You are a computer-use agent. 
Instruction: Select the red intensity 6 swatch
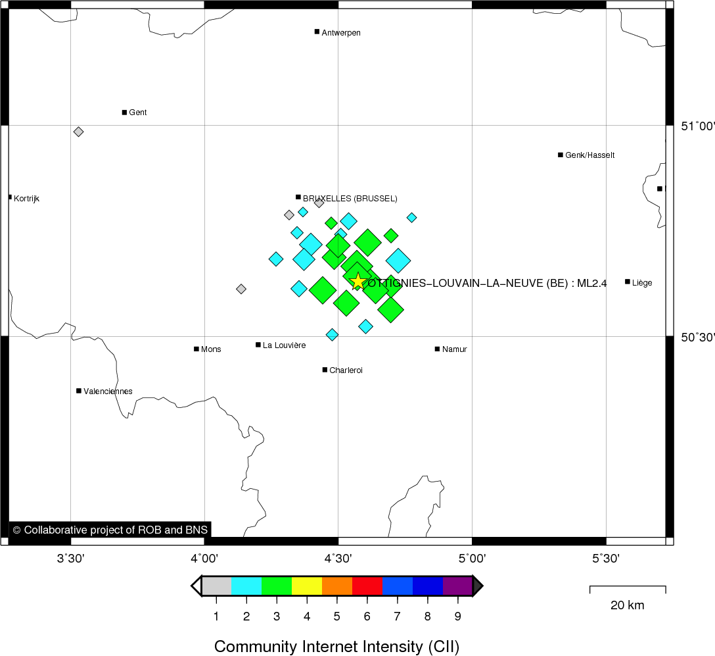tap(367, 586)
